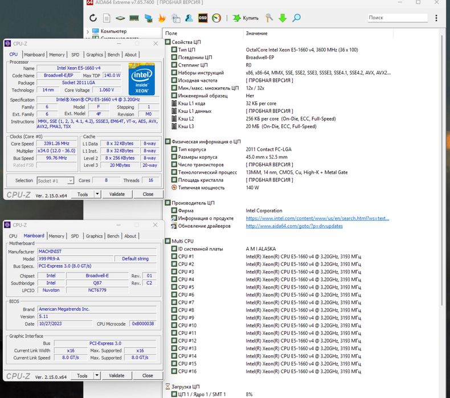
Task: Open the Tools dropdown arrow in bottom CPU-Z
Action: [97, 375]
